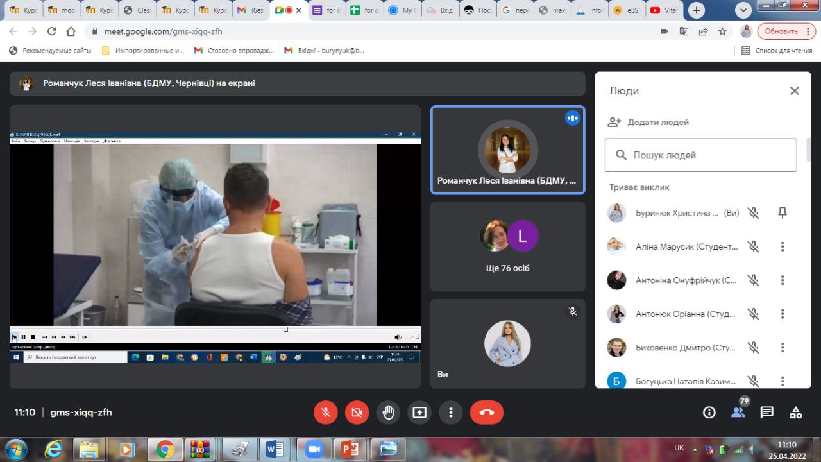Toggle the camera on or off
The width and height of the screenshot is (821, 462).
[357, 413]
